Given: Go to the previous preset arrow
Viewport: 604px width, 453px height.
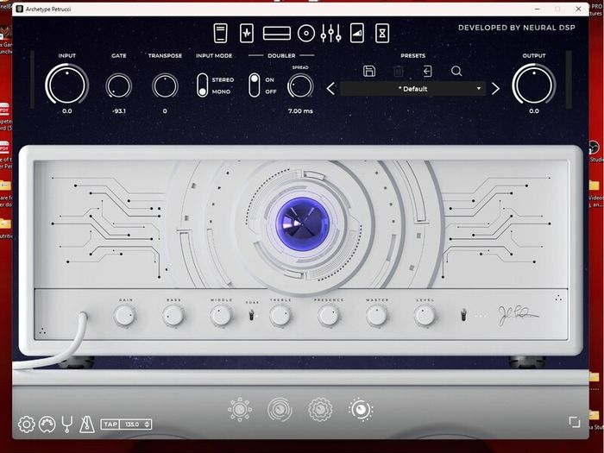Looking at the screenshot, I should (330, 89).
